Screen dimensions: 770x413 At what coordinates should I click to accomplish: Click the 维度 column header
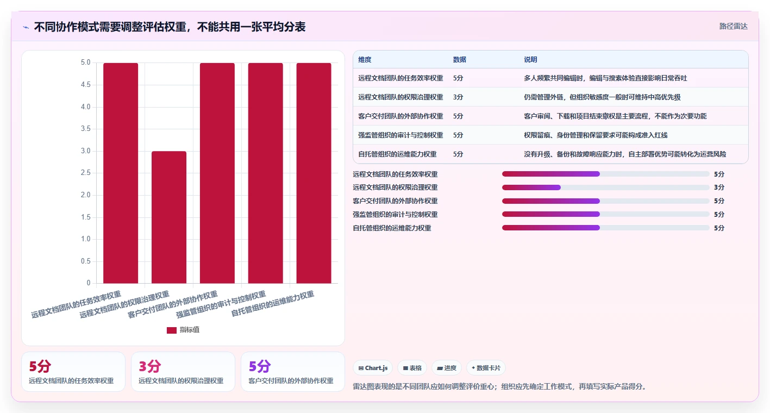pos(365,60)
